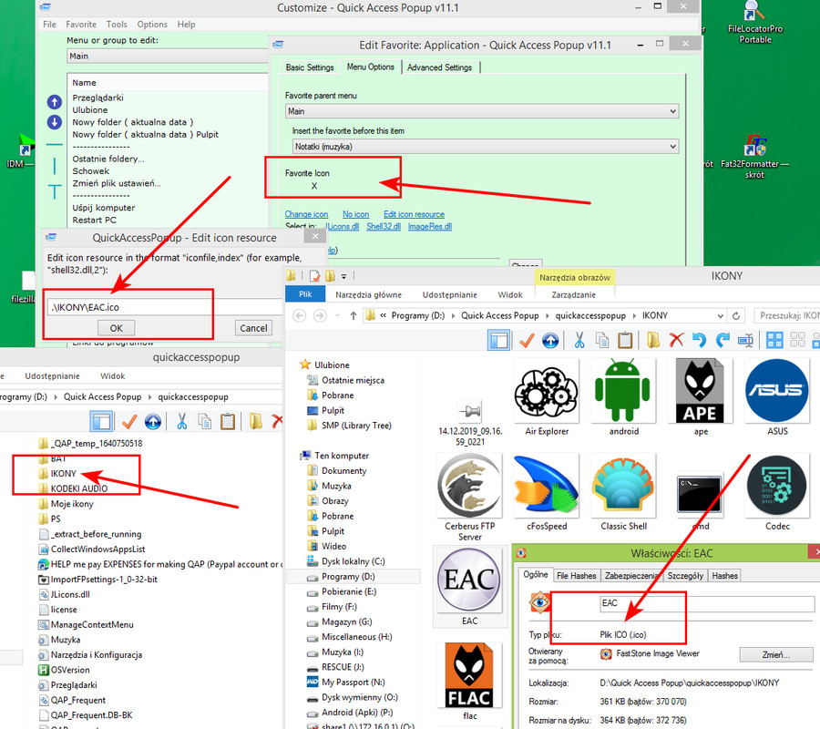Click checkmark icon in quickaccesspopup window toolbar

tap(129, 422)
